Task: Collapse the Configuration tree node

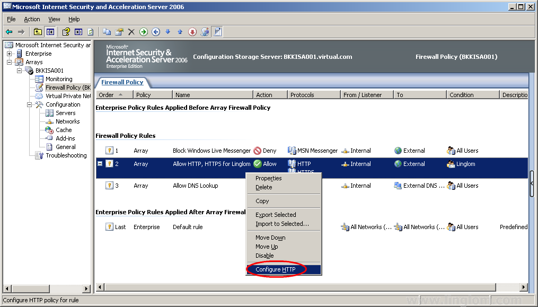Action: coord(30,105)
